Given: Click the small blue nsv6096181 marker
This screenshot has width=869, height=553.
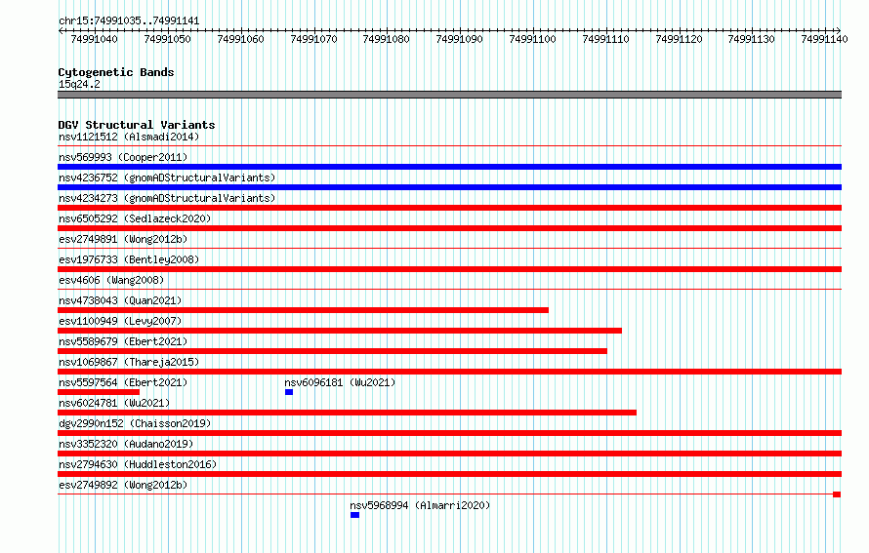Looking at the screenshot, I should click(289, 392).
